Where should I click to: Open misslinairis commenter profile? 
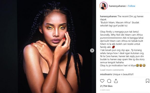tap(106, 74)
